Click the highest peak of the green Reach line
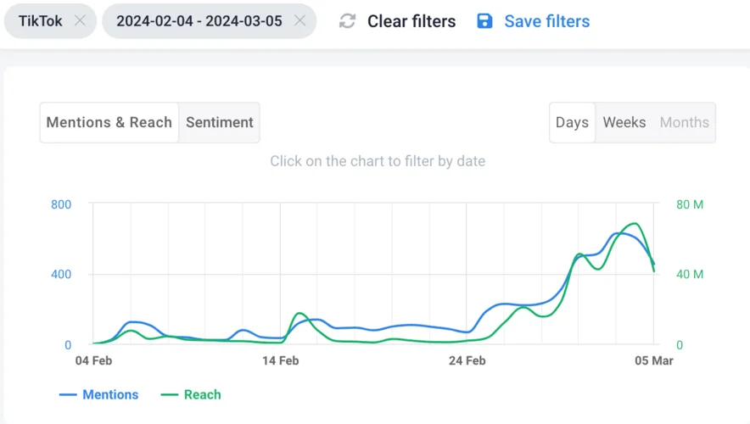Viewport: 750px width, 424px height. 633,224
